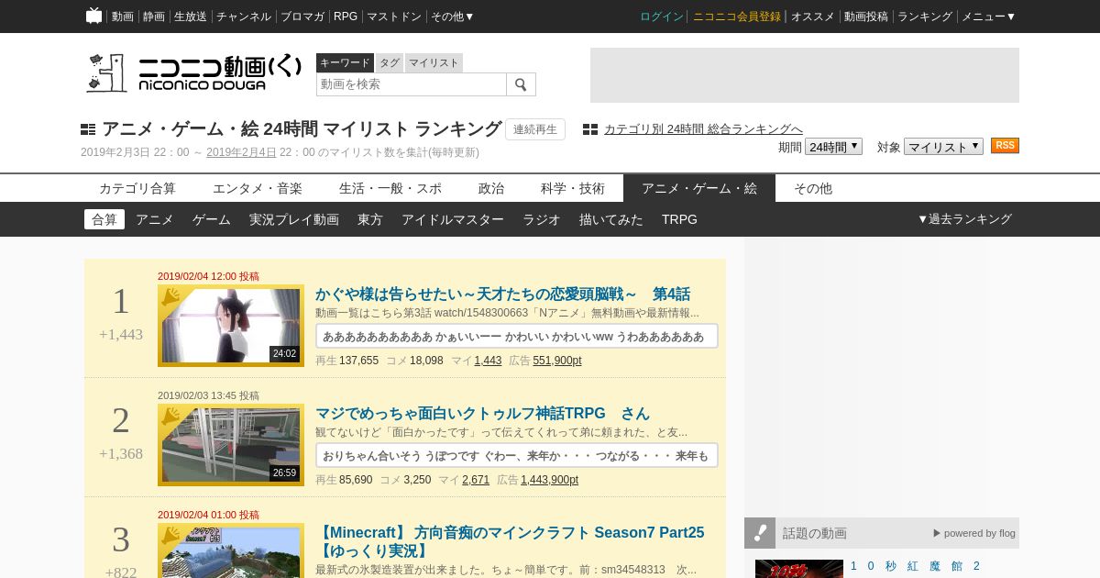Open 動画投稿 link
Screen dimensions: 1100x578
click(866, 17)
